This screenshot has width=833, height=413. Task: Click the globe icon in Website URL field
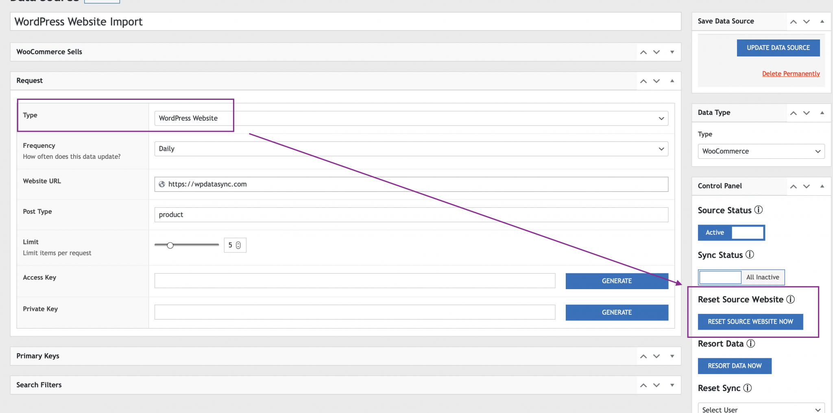click(162, 184)
